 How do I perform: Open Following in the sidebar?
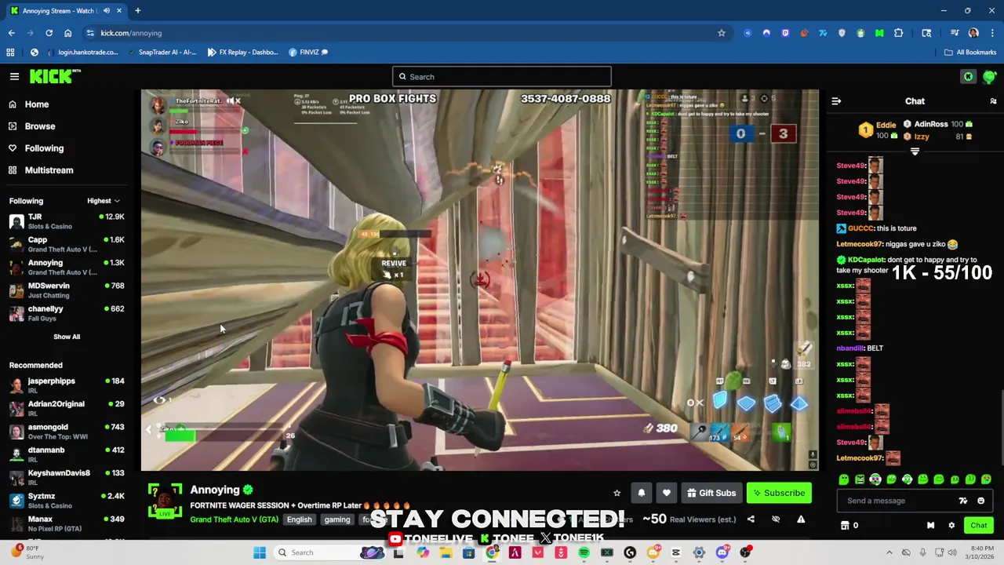[44, 148]
